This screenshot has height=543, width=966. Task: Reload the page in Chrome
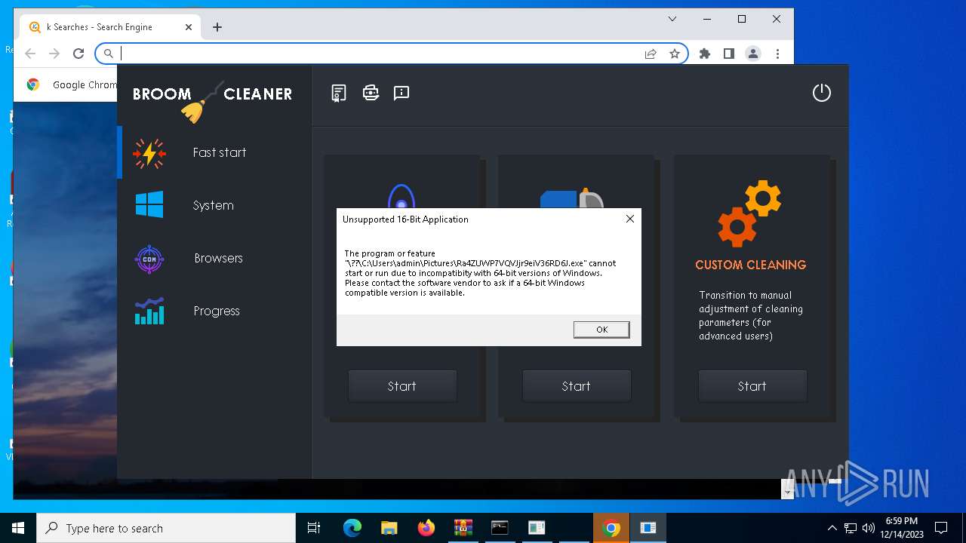pyautogui.click(x=78, y=54)
